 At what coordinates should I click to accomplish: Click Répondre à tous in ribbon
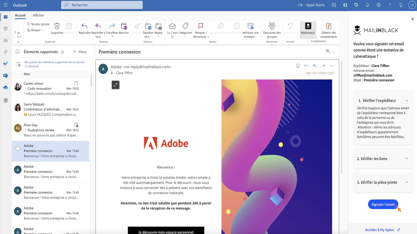[x=98, y=30]
